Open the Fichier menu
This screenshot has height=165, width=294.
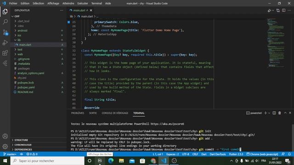point(13,3)
